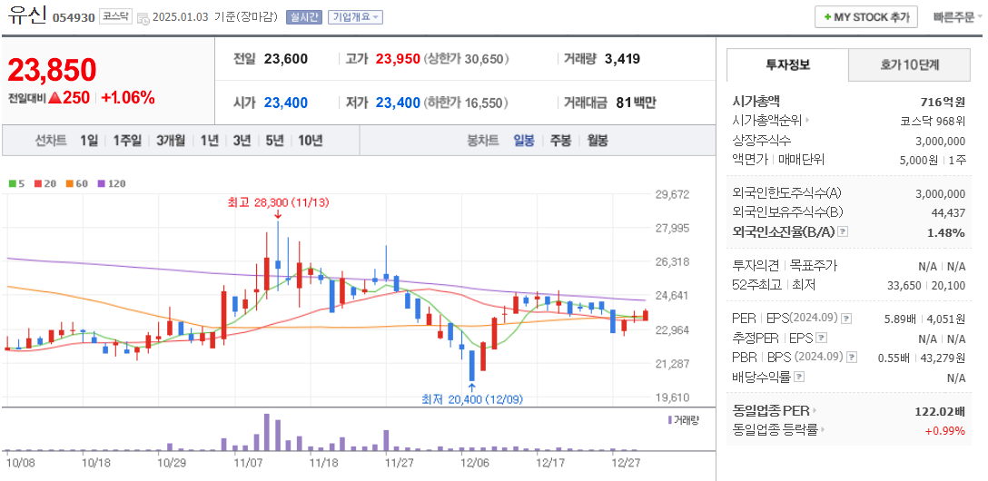This screenshot has width=988, height=481.
Task: Click the 외국인보유주식수 value 44,437
Action: (948, 212)
